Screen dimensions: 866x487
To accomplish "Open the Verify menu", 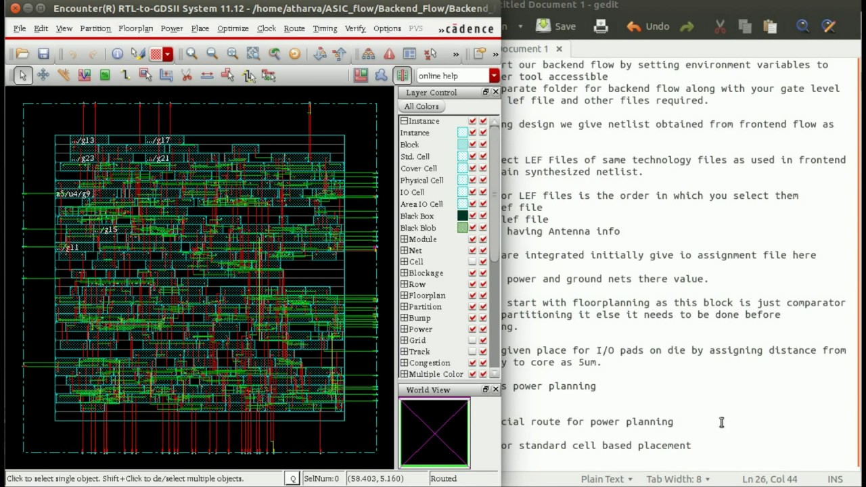I will click(x=355, y=28).
